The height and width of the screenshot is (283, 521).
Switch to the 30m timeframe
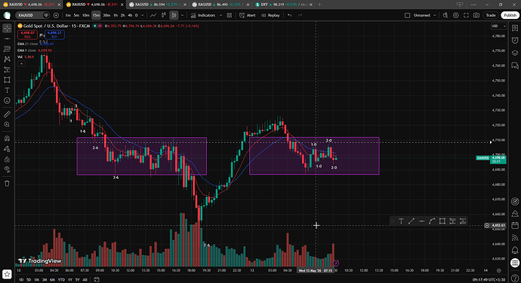(106, 15)
